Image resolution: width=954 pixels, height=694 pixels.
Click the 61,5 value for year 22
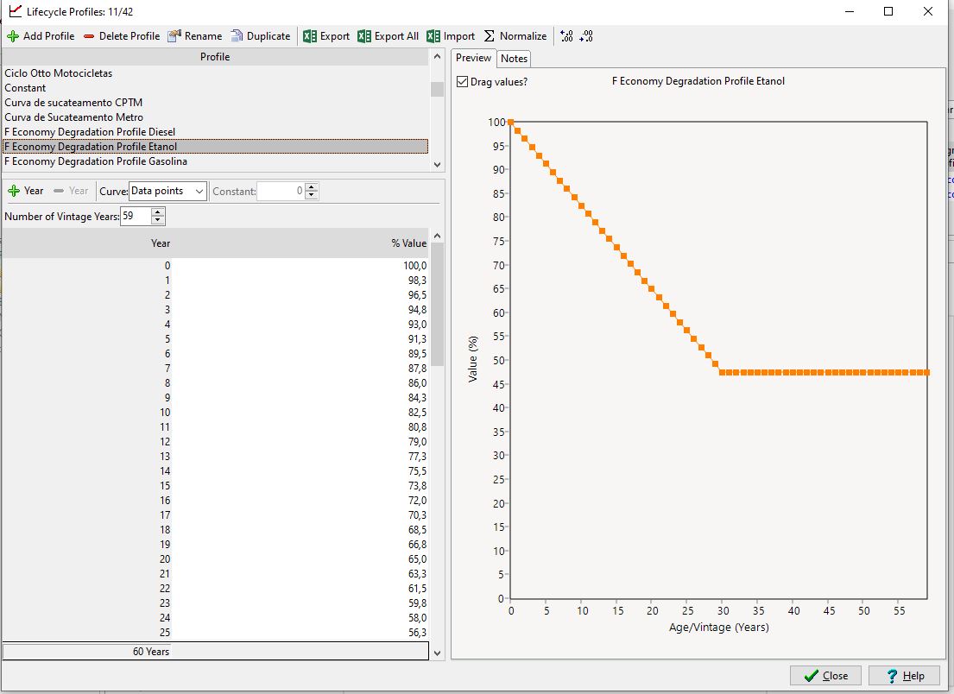click(x=417, y=588)
